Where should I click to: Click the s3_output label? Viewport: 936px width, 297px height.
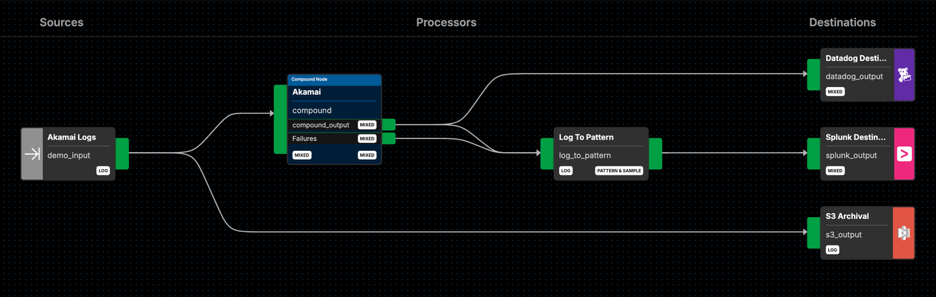coord(844,235)
